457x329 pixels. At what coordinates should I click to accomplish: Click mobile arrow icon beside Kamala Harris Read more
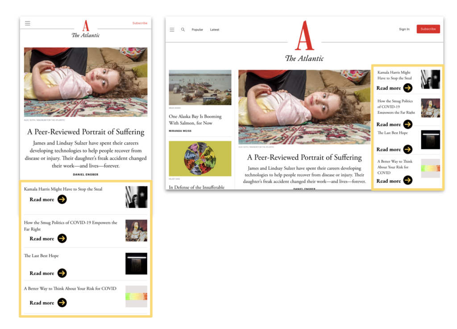coord(62,200)
